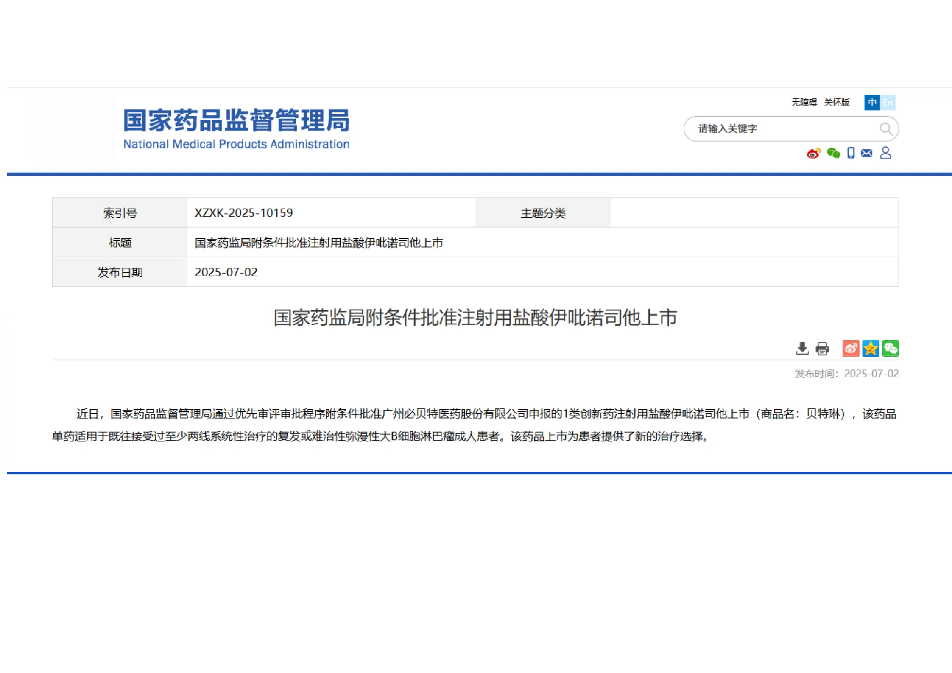Open email subscription via envelope icon
Image resolution: width=952 pixels, height=673 pixels.
tap(865, 154)
